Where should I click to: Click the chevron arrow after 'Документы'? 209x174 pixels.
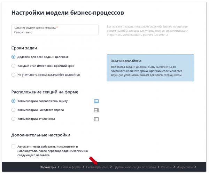click(x=195, y=167)
